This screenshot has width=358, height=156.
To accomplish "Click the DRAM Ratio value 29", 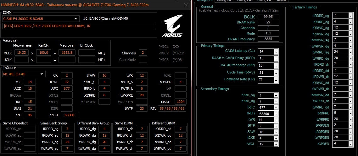I will coord(268,22).
